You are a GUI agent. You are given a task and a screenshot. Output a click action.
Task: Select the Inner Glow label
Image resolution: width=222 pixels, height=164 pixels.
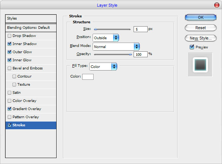click(x=22, y=60)
